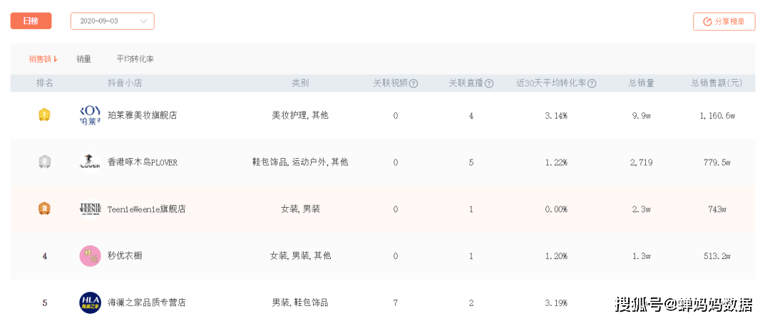Open the 2020-09-03 date dropdown
This screenshot has height=321, width=770.
(x=112, y=21)
